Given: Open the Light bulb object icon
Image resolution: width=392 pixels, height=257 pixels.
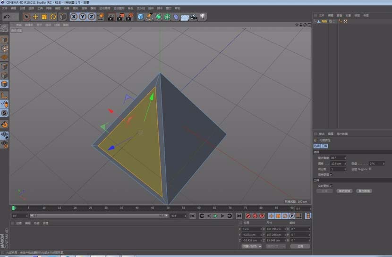Looking at the screenshot, I should 203,17.
